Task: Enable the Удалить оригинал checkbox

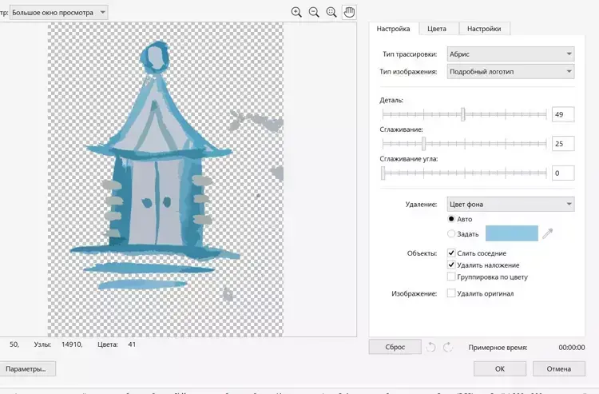Action: point(451,293)
